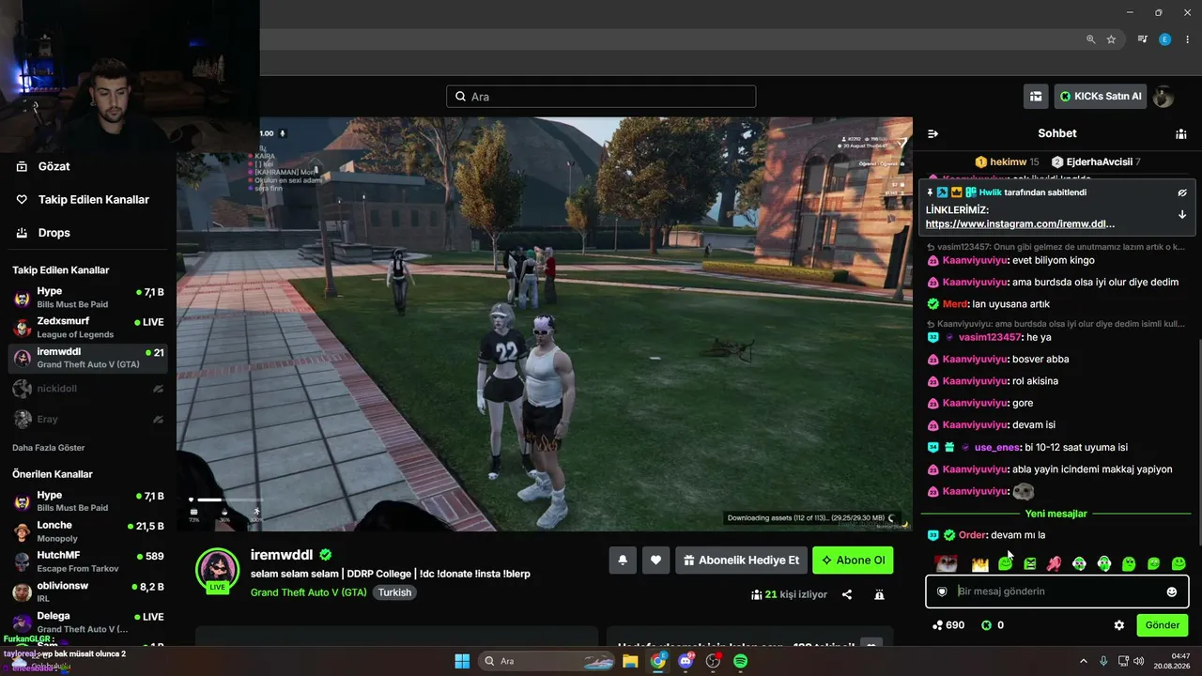Click the browser bookmark star icon
This screenshot has width=1202, height=676.
[1111, 39]
